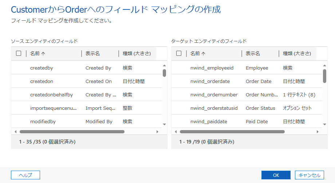Image resolution: width=335 pixels, height=183 pixels.
Task: Click source list vertical scrollbar thumb
Action: (x=164, y=73)
